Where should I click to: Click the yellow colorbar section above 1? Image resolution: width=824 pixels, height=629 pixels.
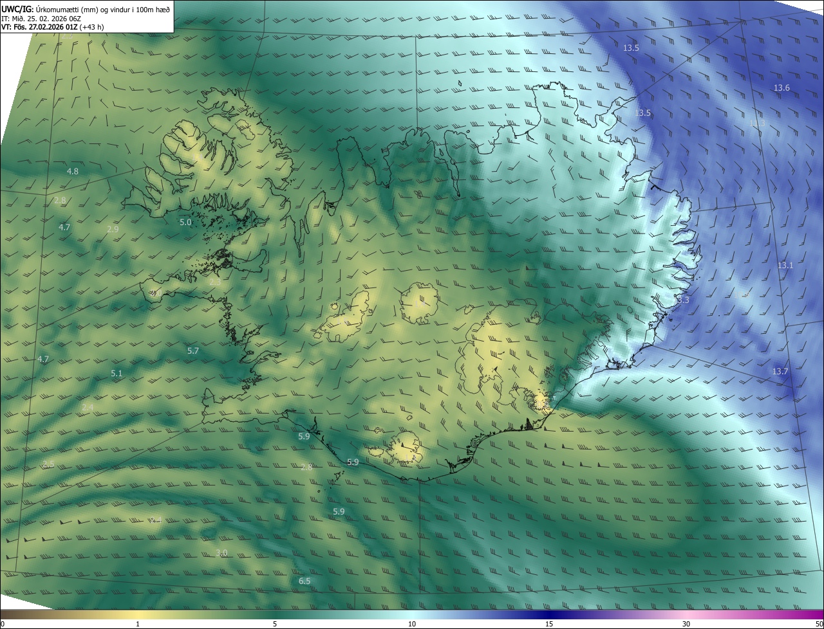pos(138,614)
